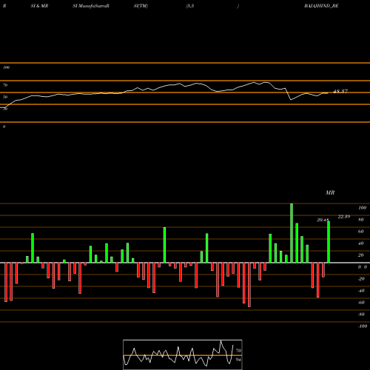This screenshot has height=370, width=370.
Task: Select the last green bar under 20.48
Action: (329, 242)
